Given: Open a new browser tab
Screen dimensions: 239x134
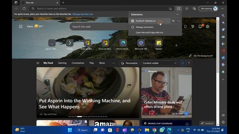Looking at the screenshot, I should point(63,3).
